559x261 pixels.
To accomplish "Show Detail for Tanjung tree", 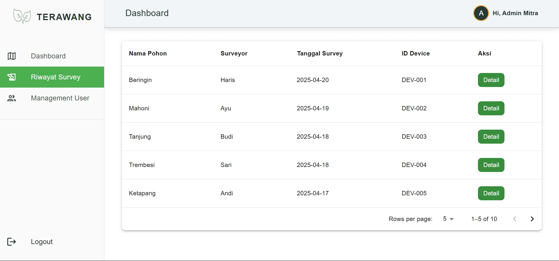I will 491,137.
